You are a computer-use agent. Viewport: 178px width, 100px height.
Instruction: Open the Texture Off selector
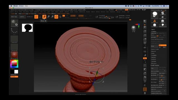pos(14,47)
